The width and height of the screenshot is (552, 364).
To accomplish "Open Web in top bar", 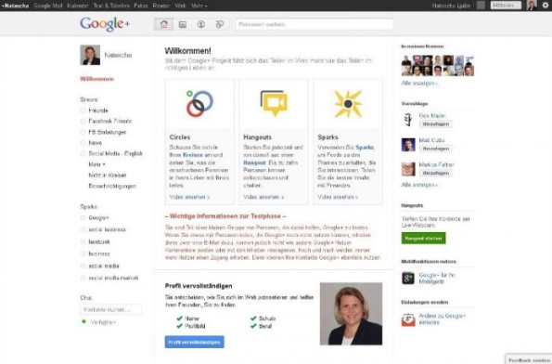I will (180, 6).
